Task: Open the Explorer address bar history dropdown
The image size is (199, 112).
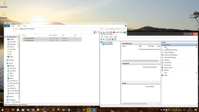Action: [100, 29]
